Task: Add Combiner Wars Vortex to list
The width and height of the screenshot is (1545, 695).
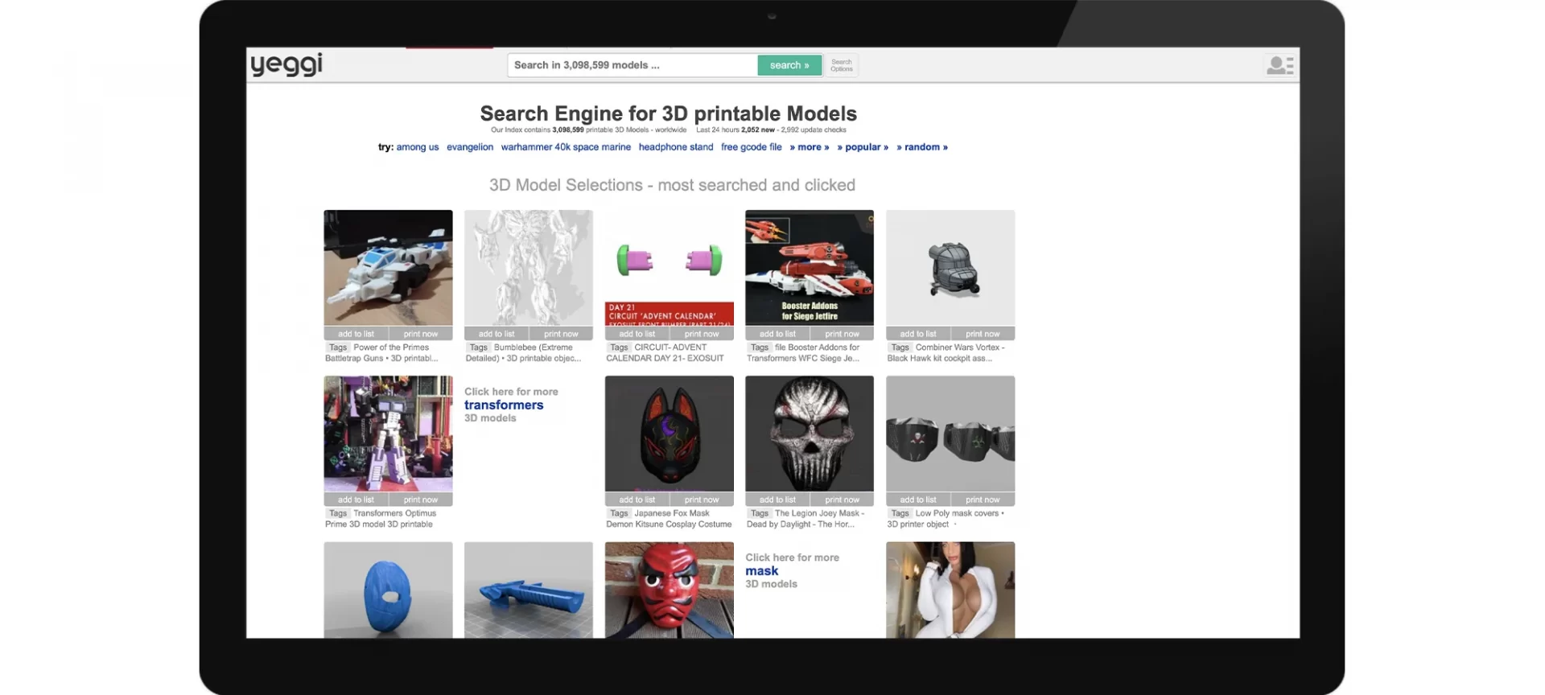Action: coord(918,334)
